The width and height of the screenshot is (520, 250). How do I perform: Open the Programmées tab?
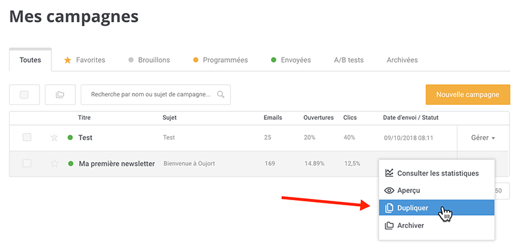220,60
